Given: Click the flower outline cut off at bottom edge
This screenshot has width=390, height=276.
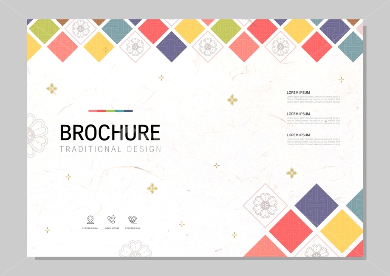Looking at the screenshot, I should coord(135,249).
